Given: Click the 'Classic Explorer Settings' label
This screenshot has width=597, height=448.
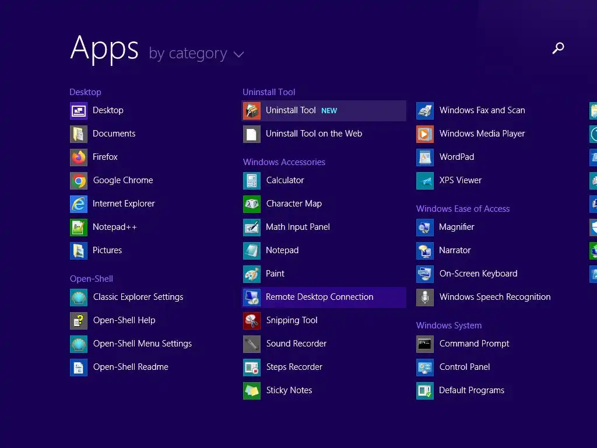Looking at the screenshot, I should (x=138, y=297).
